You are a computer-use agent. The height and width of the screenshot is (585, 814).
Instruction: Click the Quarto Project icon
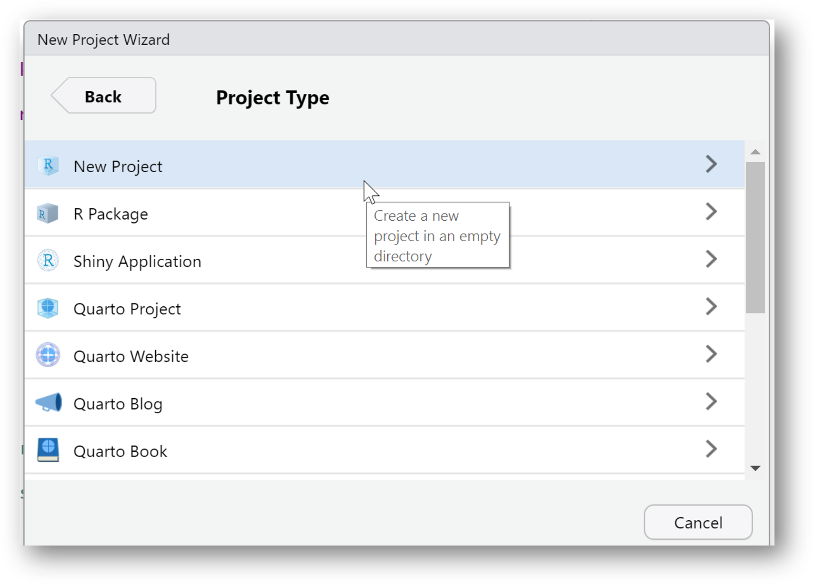[x=48, y=308]
